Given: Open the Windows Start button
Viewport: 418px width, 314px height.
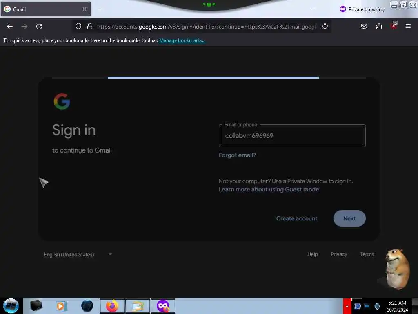Looking at the screenshot, I should 11,306.
